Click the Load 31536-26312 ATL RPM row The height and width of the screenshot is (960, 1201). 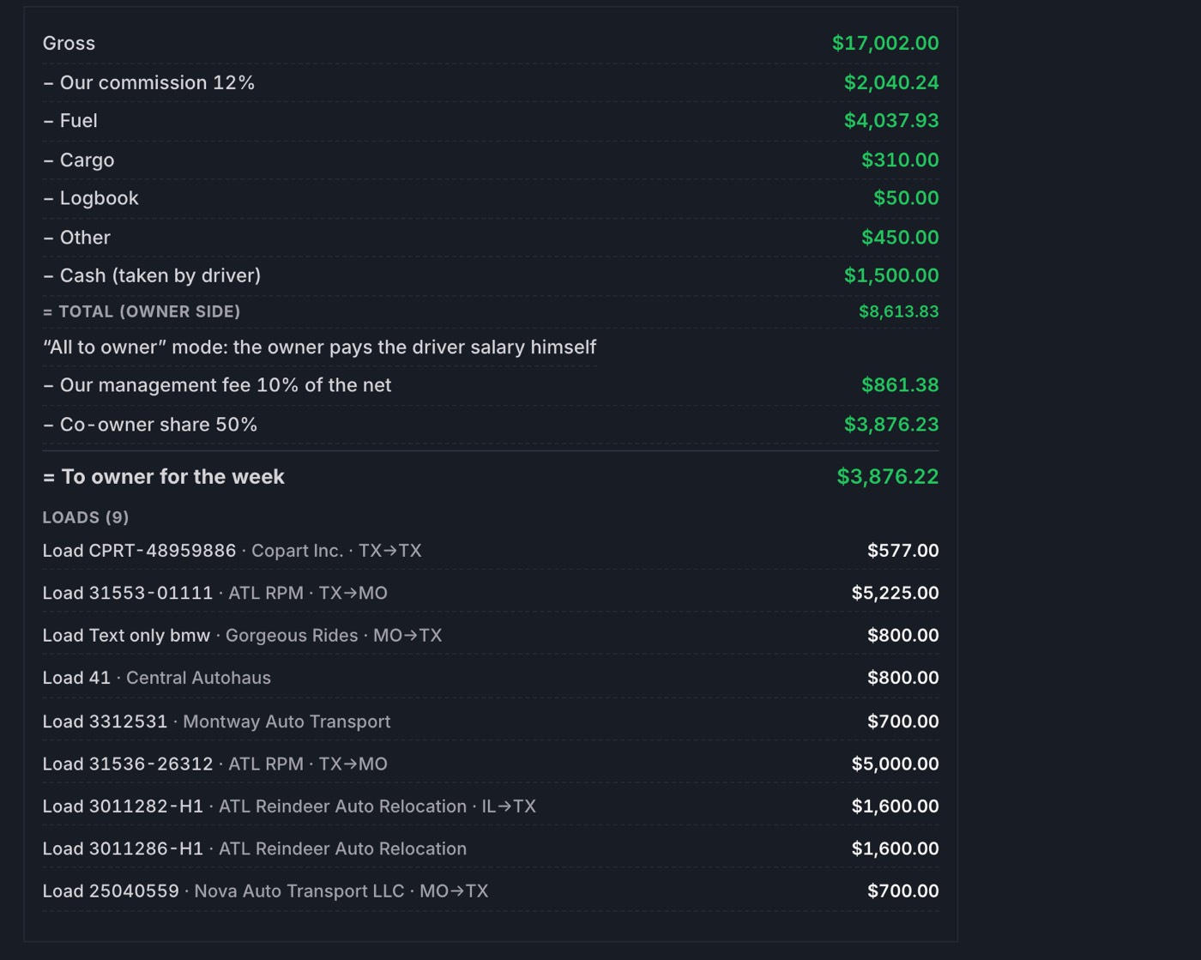click(x=491, y=764)
